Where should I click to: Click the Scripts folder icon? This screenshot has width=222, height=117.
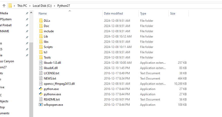click(41, 47)
